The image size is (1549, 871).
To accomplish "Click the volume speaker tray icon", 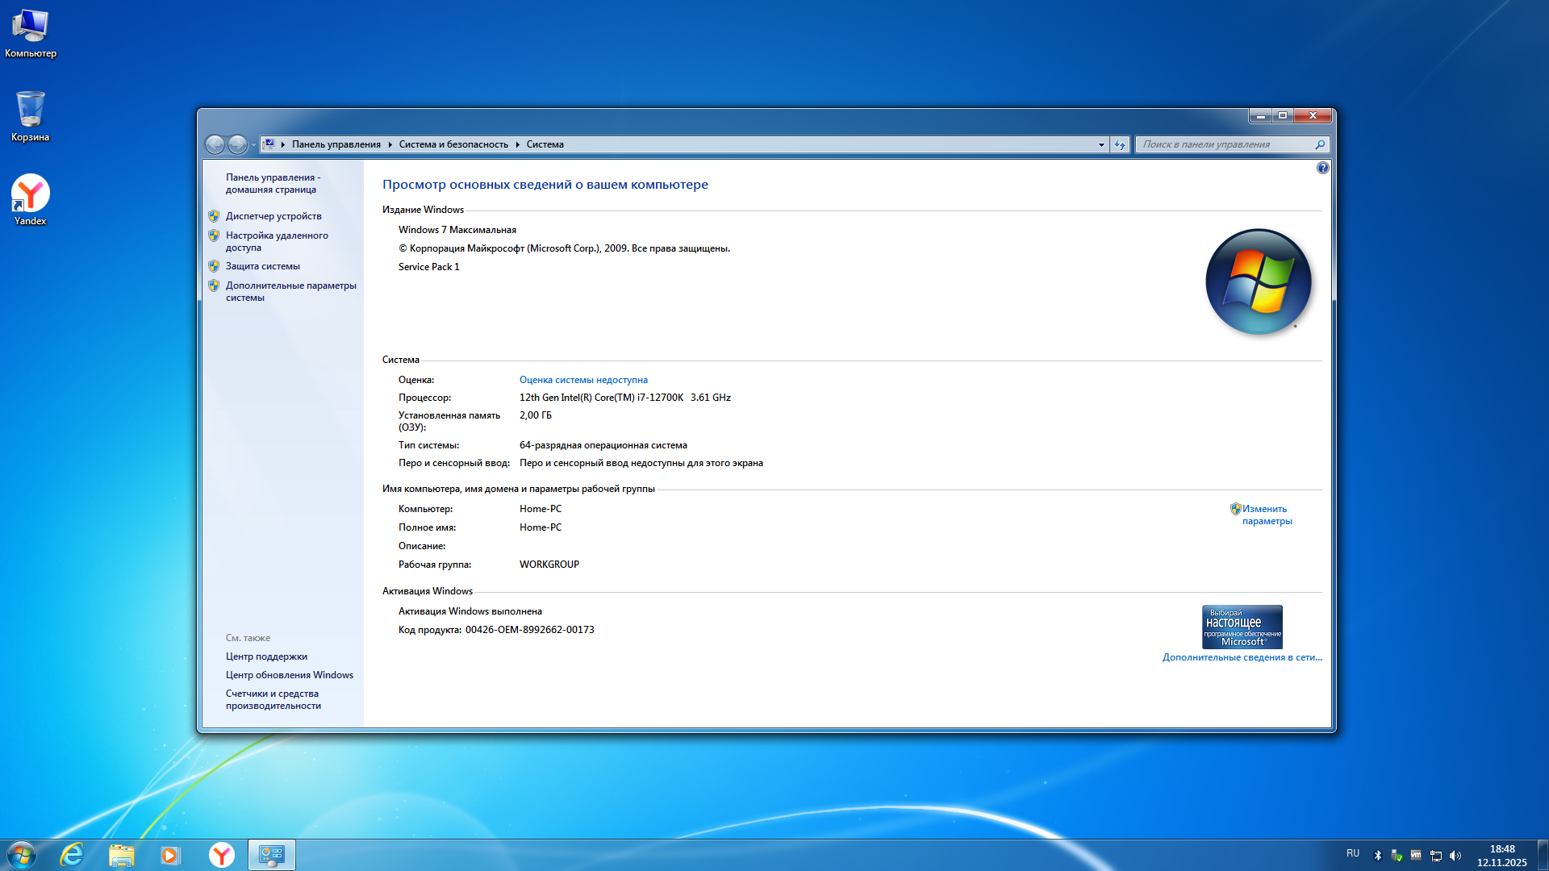I will (1455, 856).
